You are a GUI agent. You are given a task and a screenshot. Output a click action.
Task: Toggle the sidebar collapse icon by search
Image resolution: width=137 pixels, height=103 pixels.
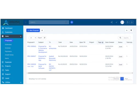(26, 22)
